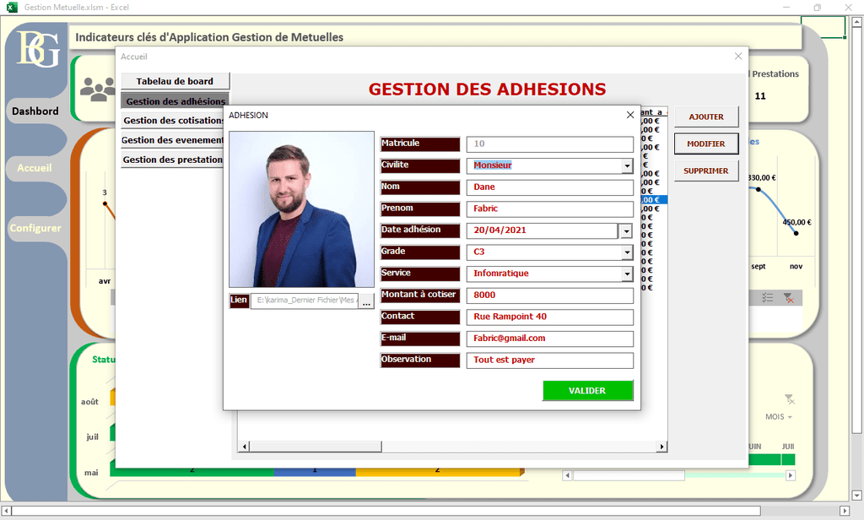
Task: Clear the MOIS filter icon
Action: click(x=790, y=398)
